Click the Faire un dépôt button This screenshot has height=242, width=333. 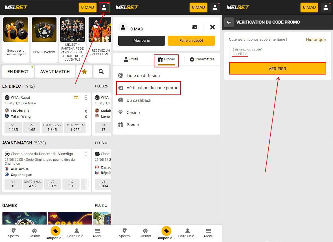click(191, 41)
